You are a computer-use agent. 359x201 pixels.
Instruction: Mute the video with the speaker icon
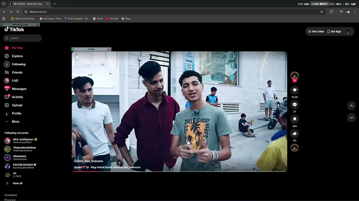pyautogui.click(x=77, y=57)
